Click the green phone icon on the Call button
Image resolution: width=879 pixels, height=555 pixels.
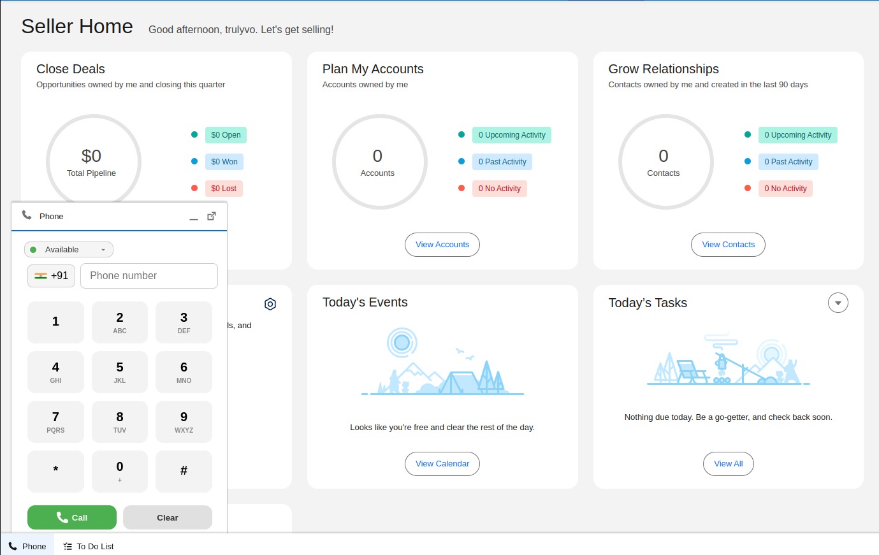61,517
